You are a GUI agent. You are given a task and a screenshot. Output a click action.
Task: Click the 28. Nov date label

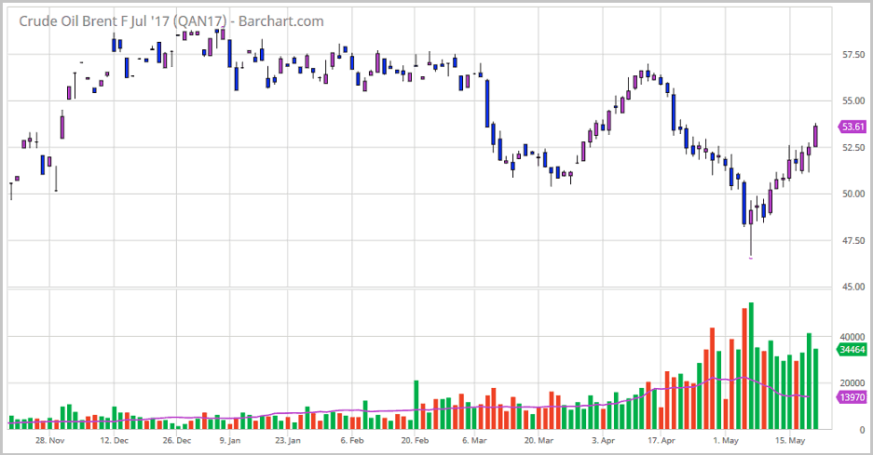click(x=49, y=440)
